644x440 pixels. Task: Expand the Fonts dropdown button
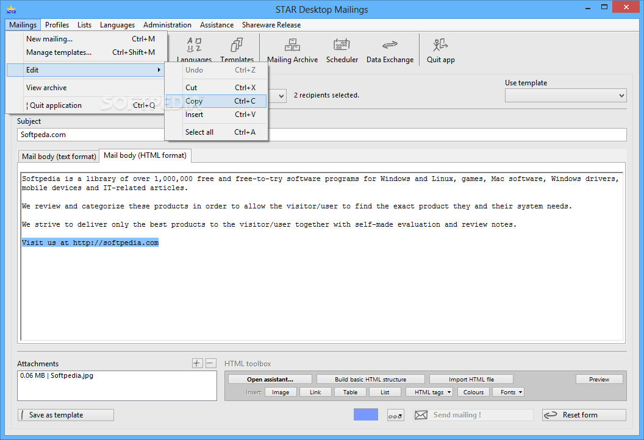click(x=507, y=392)
